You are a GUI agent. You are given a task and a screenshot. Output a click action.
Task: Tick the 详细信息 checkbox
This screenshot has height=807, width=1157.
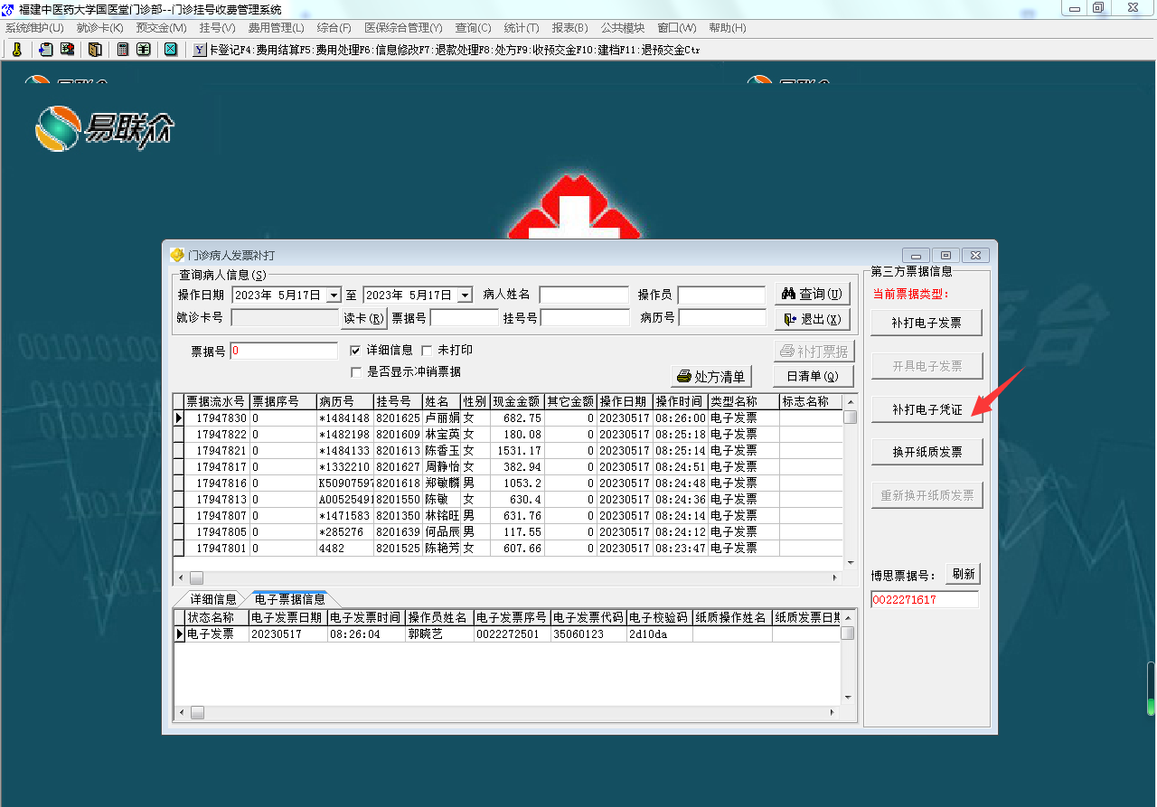pyautogui.click(x=355, y=350)
